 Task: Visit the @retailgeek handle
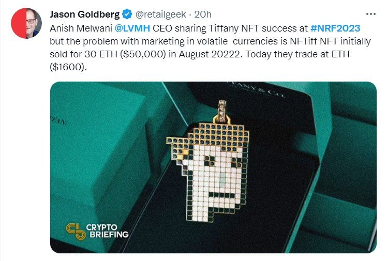tap(160, 14)
